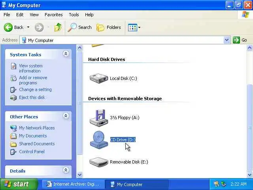Open My Documents link

click(x=33, y=136)
